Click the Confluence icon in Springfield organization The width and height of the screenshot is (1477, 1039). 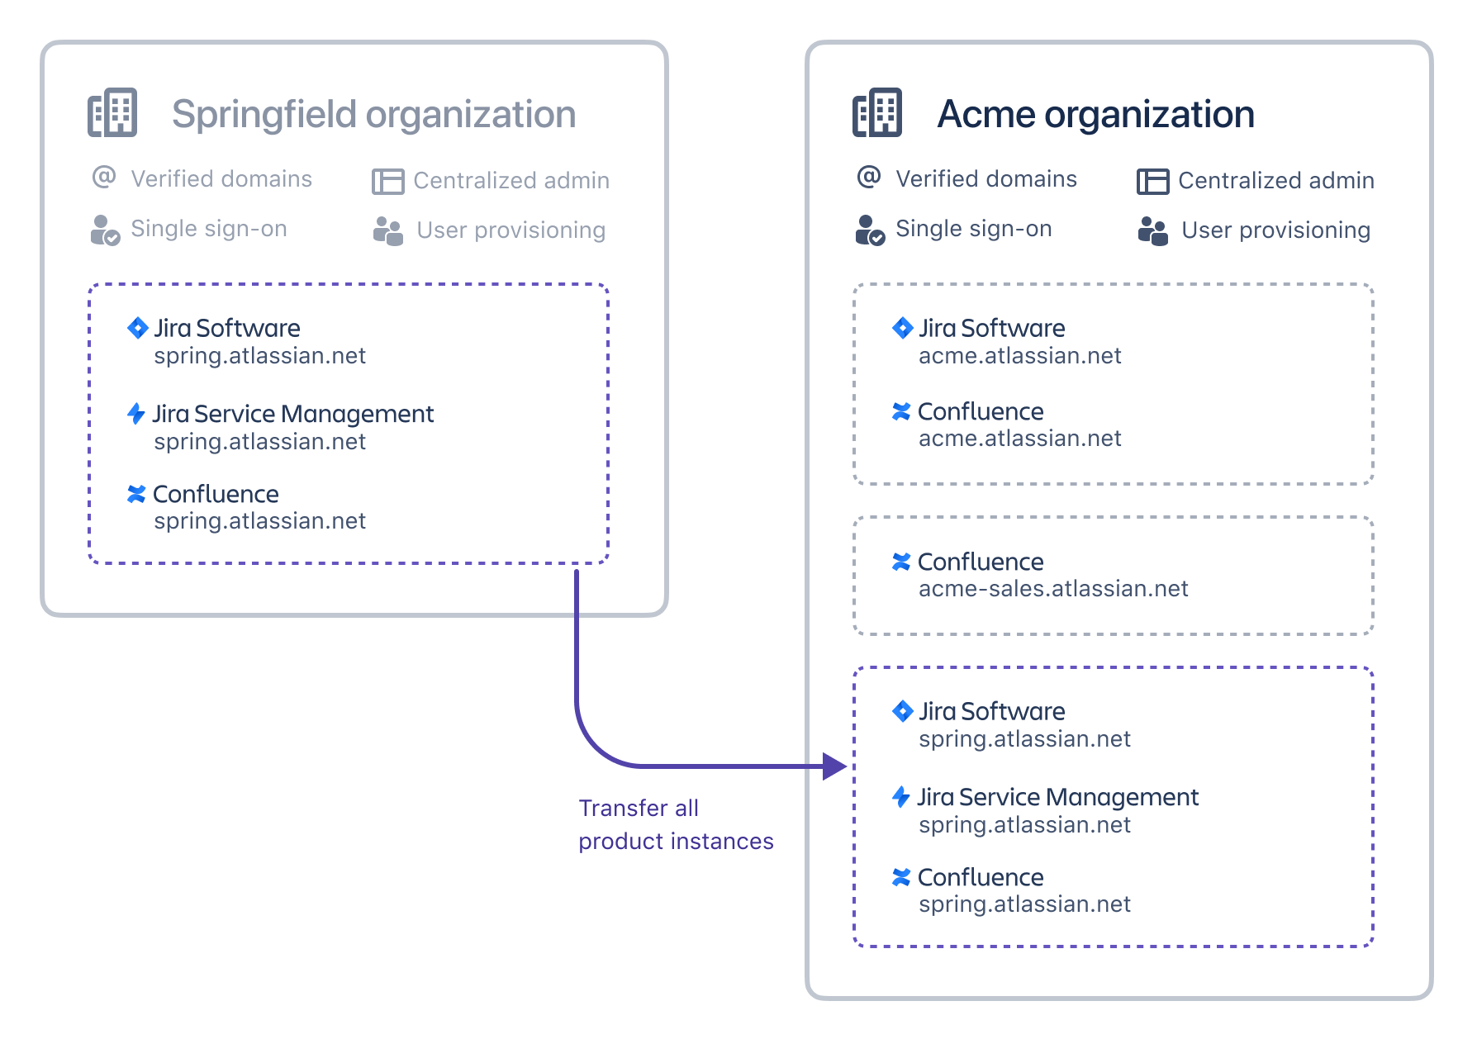[136, 494]
